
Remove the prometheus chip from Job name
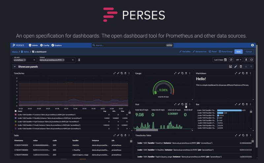(25, 60)
